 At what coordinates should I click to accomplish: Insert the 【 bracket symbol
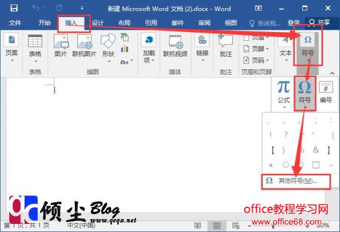(273, 150)
